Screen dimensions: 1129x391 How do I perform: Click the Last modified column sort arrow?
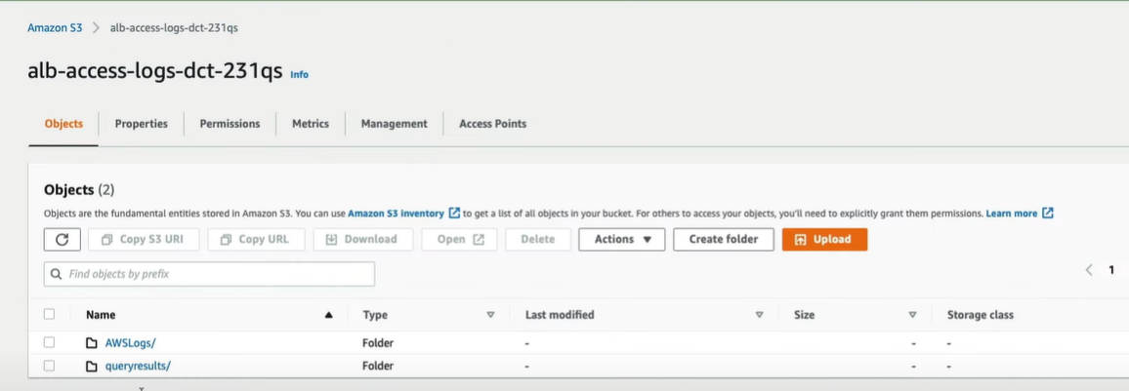[759, 315]
